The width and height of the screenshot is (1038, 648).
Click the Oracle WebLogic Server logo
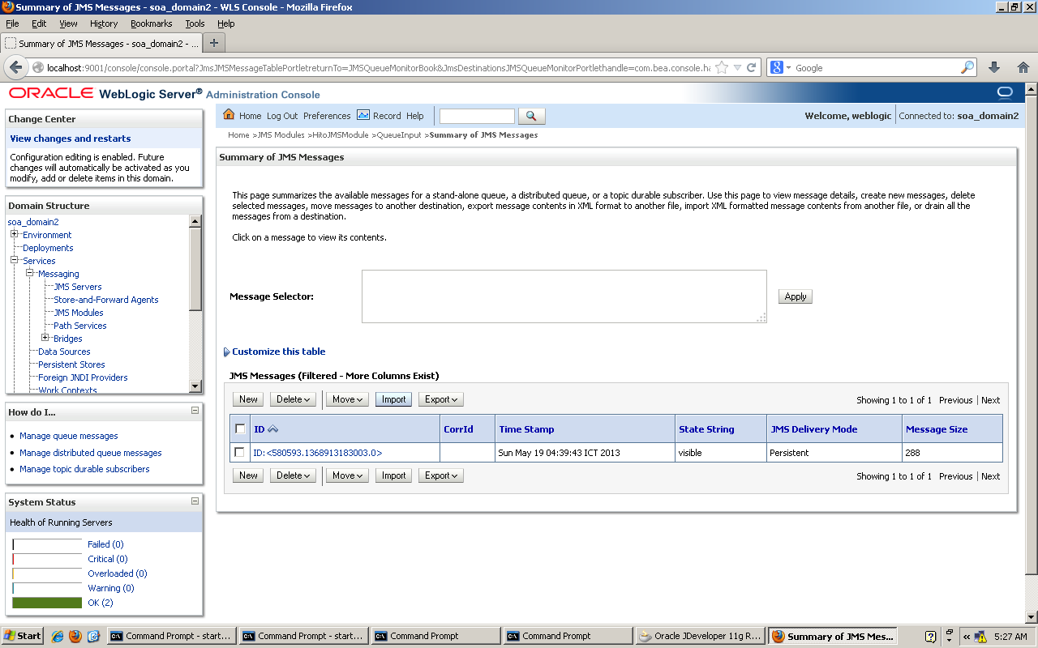pyautogui.click(x=52, y=94)
